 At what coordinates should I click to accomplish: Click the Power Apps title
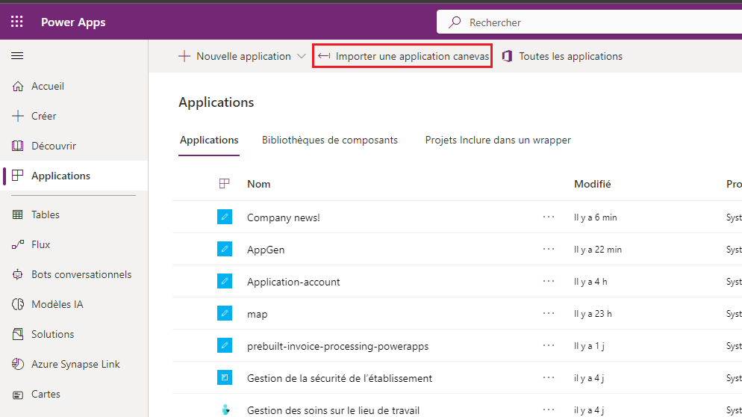73,22
